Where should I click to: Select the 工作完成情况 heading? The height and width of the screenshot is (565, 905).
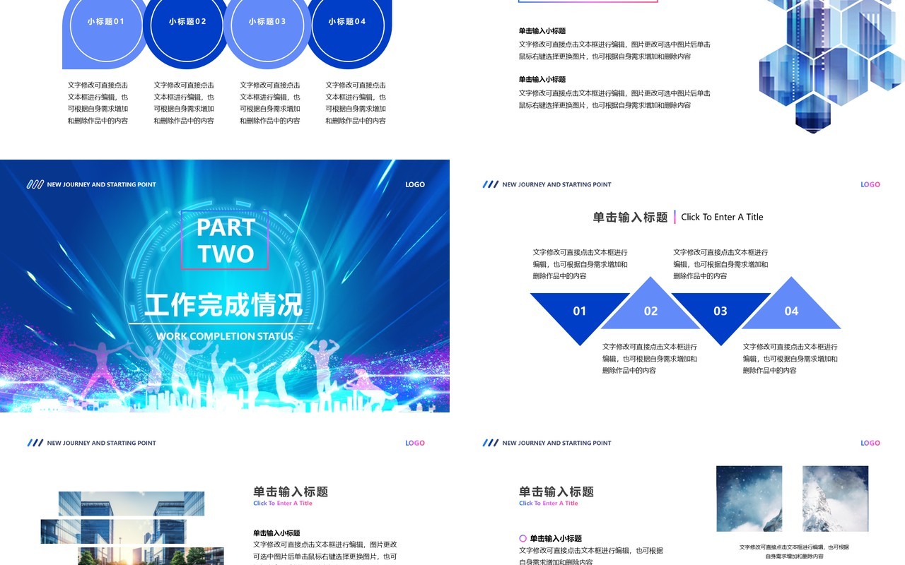click(x=223, y=304)
